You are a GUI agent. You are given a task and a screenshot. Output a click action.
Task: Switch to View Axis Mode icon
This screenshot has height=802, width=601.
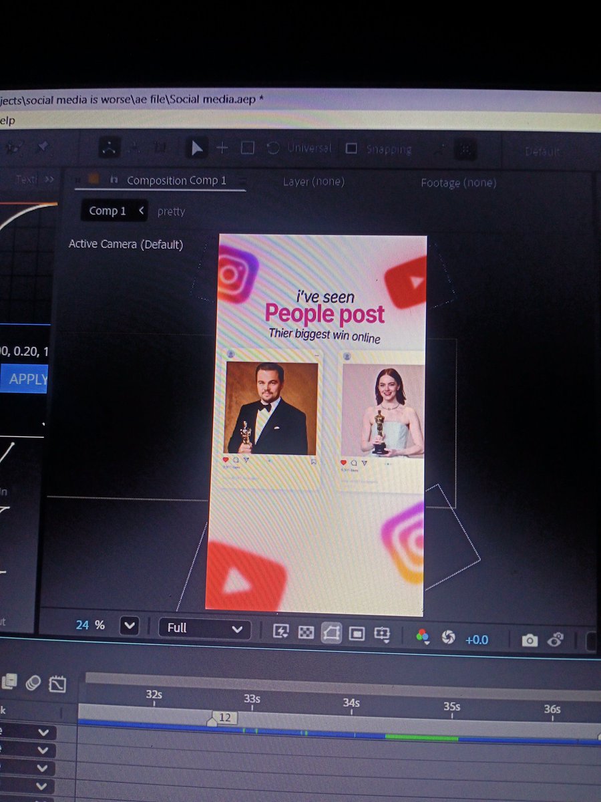point(159,148)
